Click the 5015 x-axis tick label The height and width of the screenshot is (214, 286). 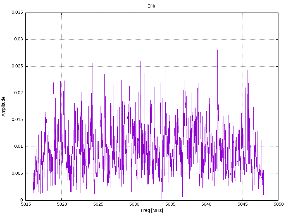click(x=26, y=204)
